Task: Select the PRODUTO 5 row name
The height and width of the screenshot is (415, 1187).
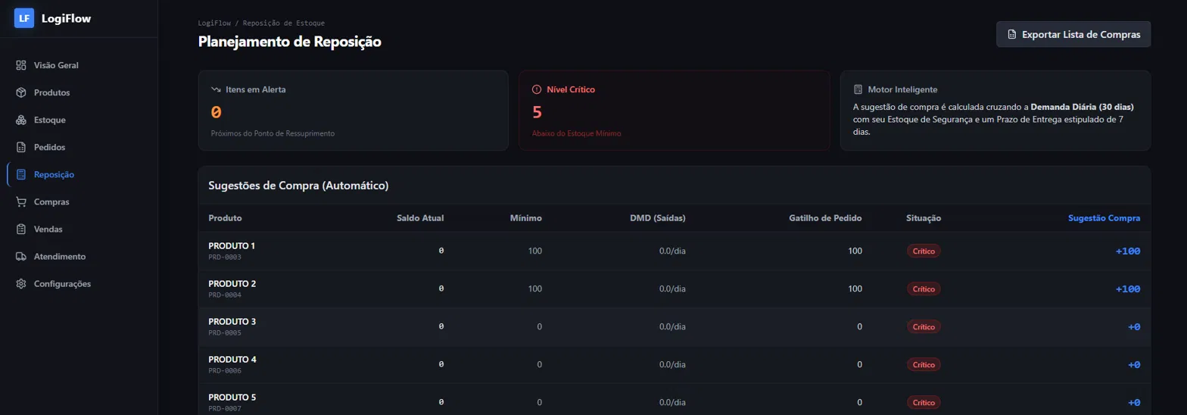Action: click(232, 398)
